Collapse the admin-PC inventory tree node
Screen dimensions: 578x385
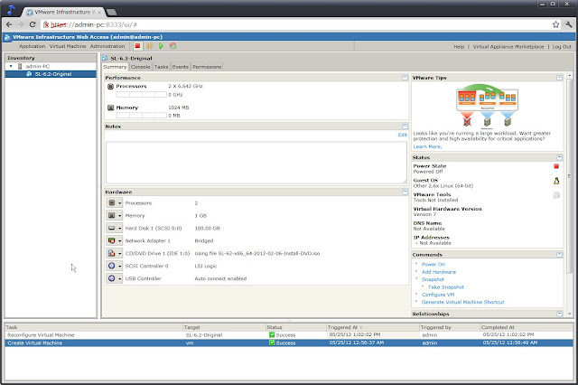(x=11, y=66)
